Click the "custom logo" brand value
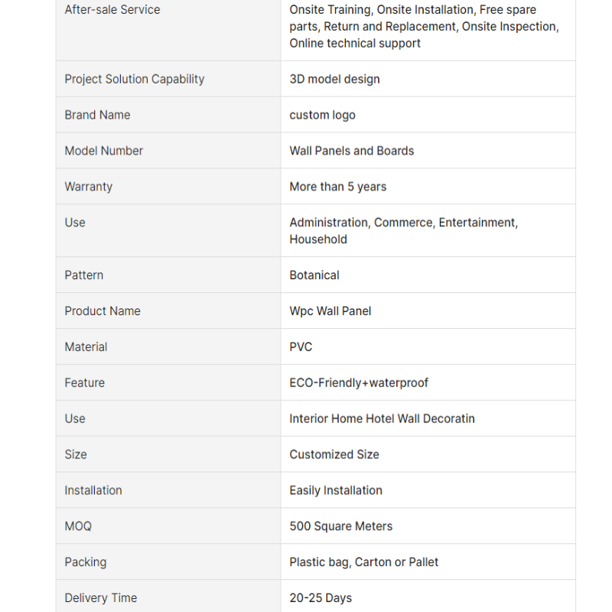 pos(322,115)
